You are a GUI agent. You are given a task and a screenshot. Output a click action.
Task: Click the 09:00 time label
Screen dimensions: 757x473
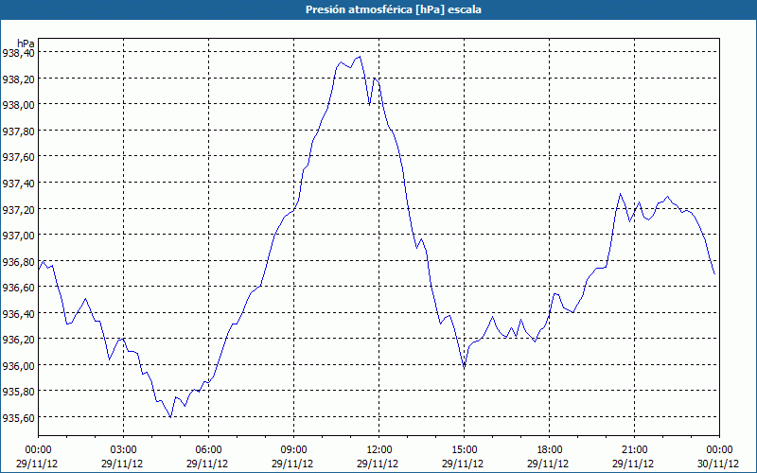pyautogui.click(x=293, y=450)
